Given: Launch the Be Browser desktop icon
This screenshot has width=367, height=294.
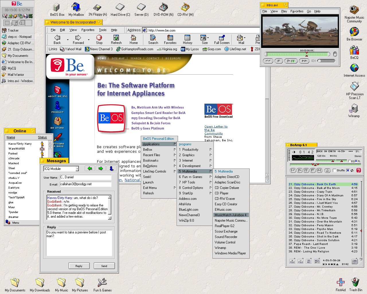Looking at the screenshot, I should click(x=354, y=34).
